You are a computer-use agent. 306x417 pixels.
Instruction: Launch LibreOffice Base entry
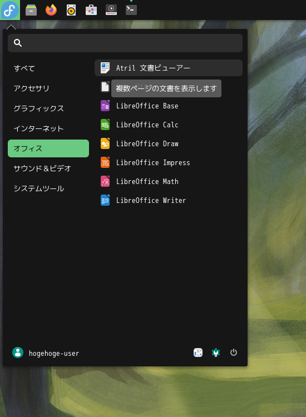(x=169, y=106)
